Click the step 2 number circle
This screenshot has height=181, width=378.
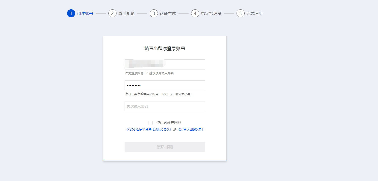(x=112, y=13)
